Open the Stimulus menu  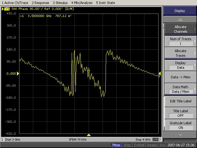60,3
